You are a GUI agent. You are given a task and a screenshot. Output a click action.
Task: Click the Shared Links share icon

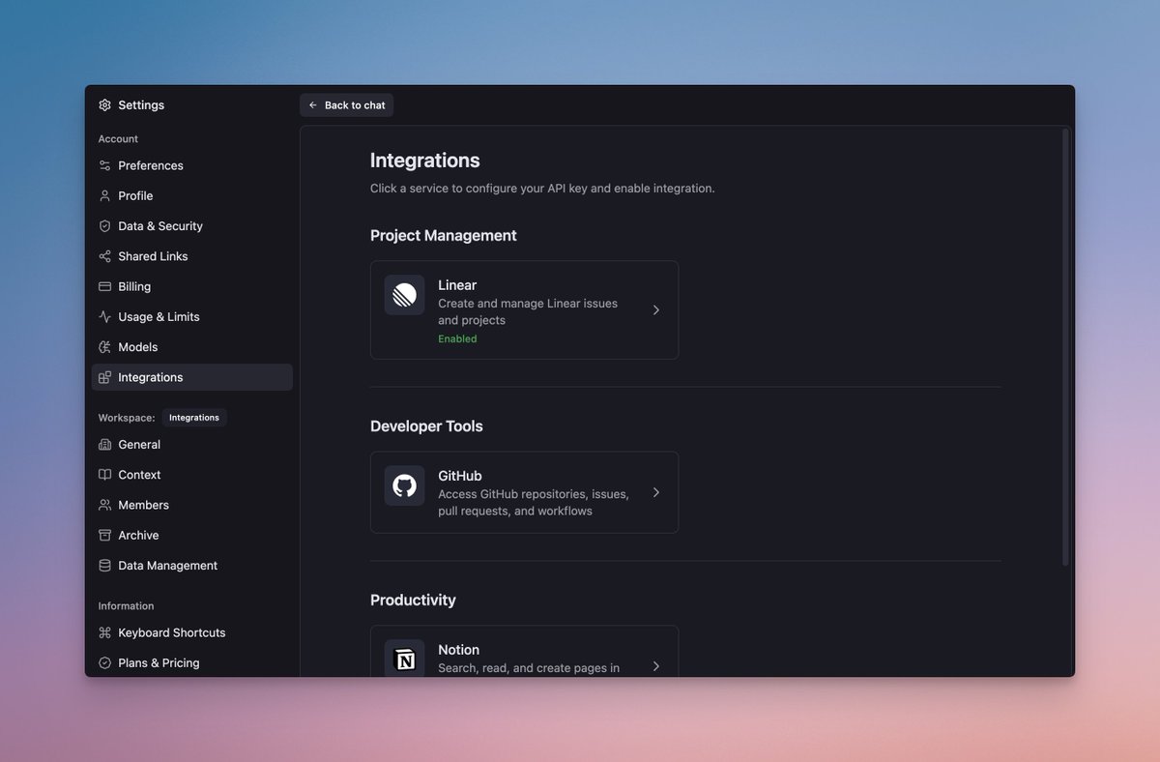pos(105,256)
